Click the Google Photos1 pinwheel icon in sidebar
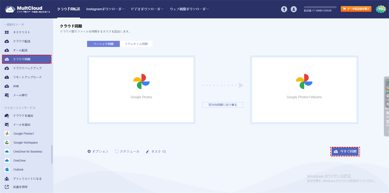389x193 pixels. pyautogui.click(x=7, y=133)
